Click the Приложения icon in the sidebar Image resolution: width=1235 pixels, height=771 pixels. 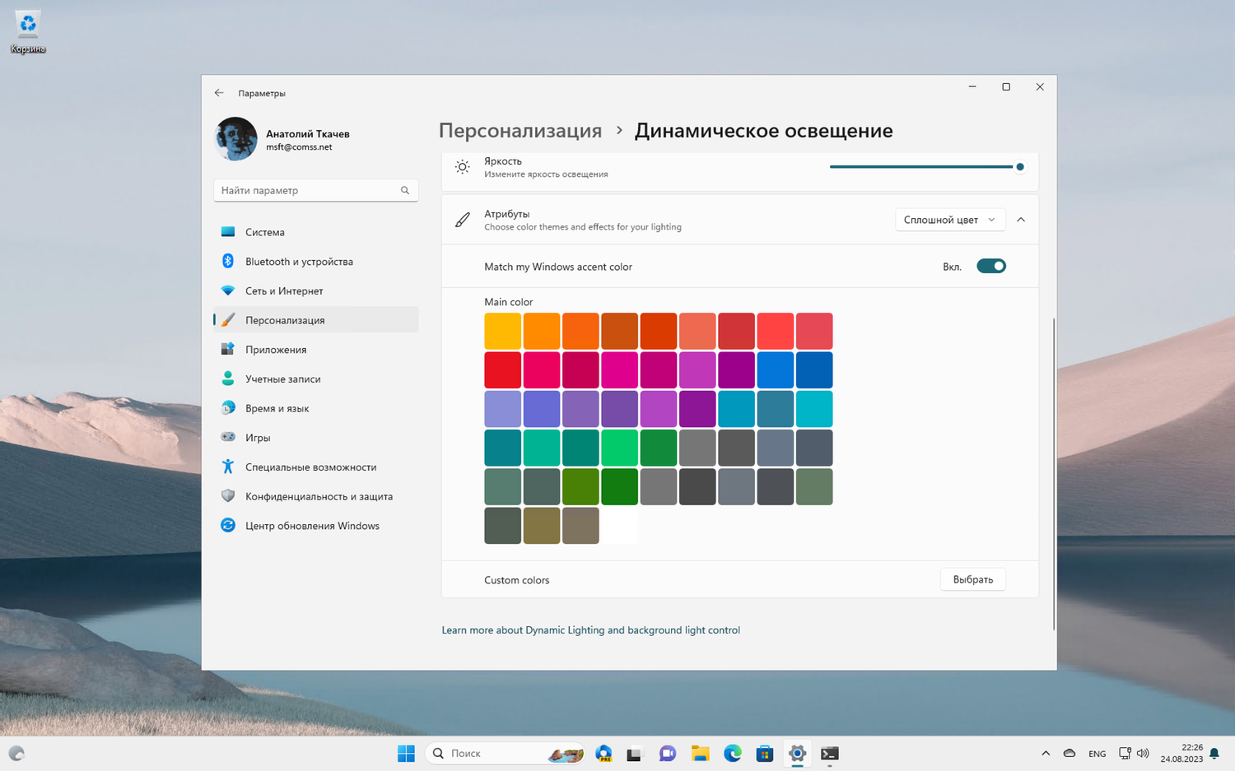pyautogui.click(x=228, y=349)
